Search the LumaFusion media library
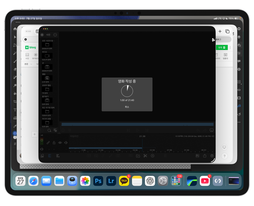Screen dimensions: 254x206 click(x=49, y=130)
